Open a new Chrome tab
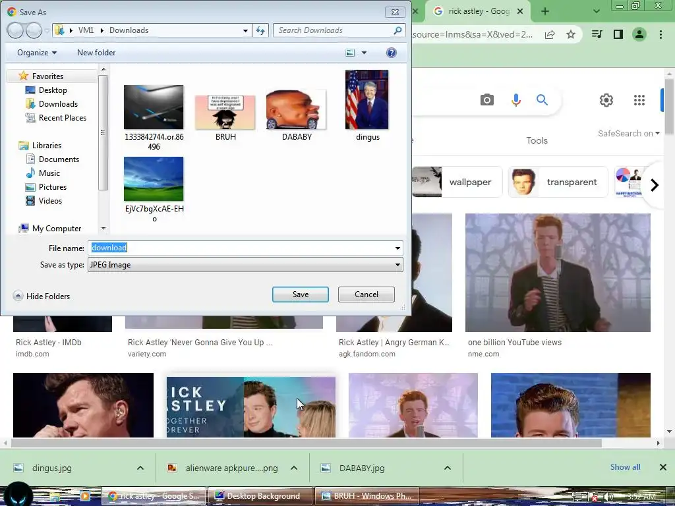This screenshot has height=506, width=675. point(545,11)
